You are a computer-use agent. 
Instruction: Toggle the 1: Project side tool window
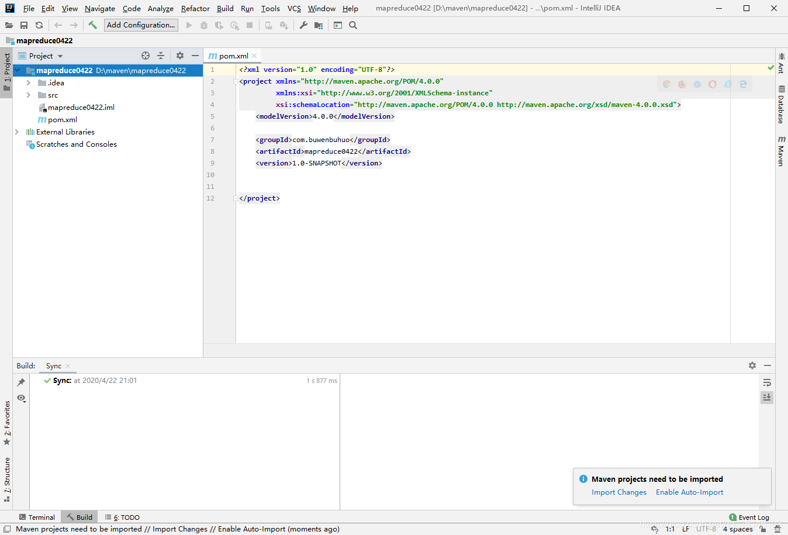(6, 73)
